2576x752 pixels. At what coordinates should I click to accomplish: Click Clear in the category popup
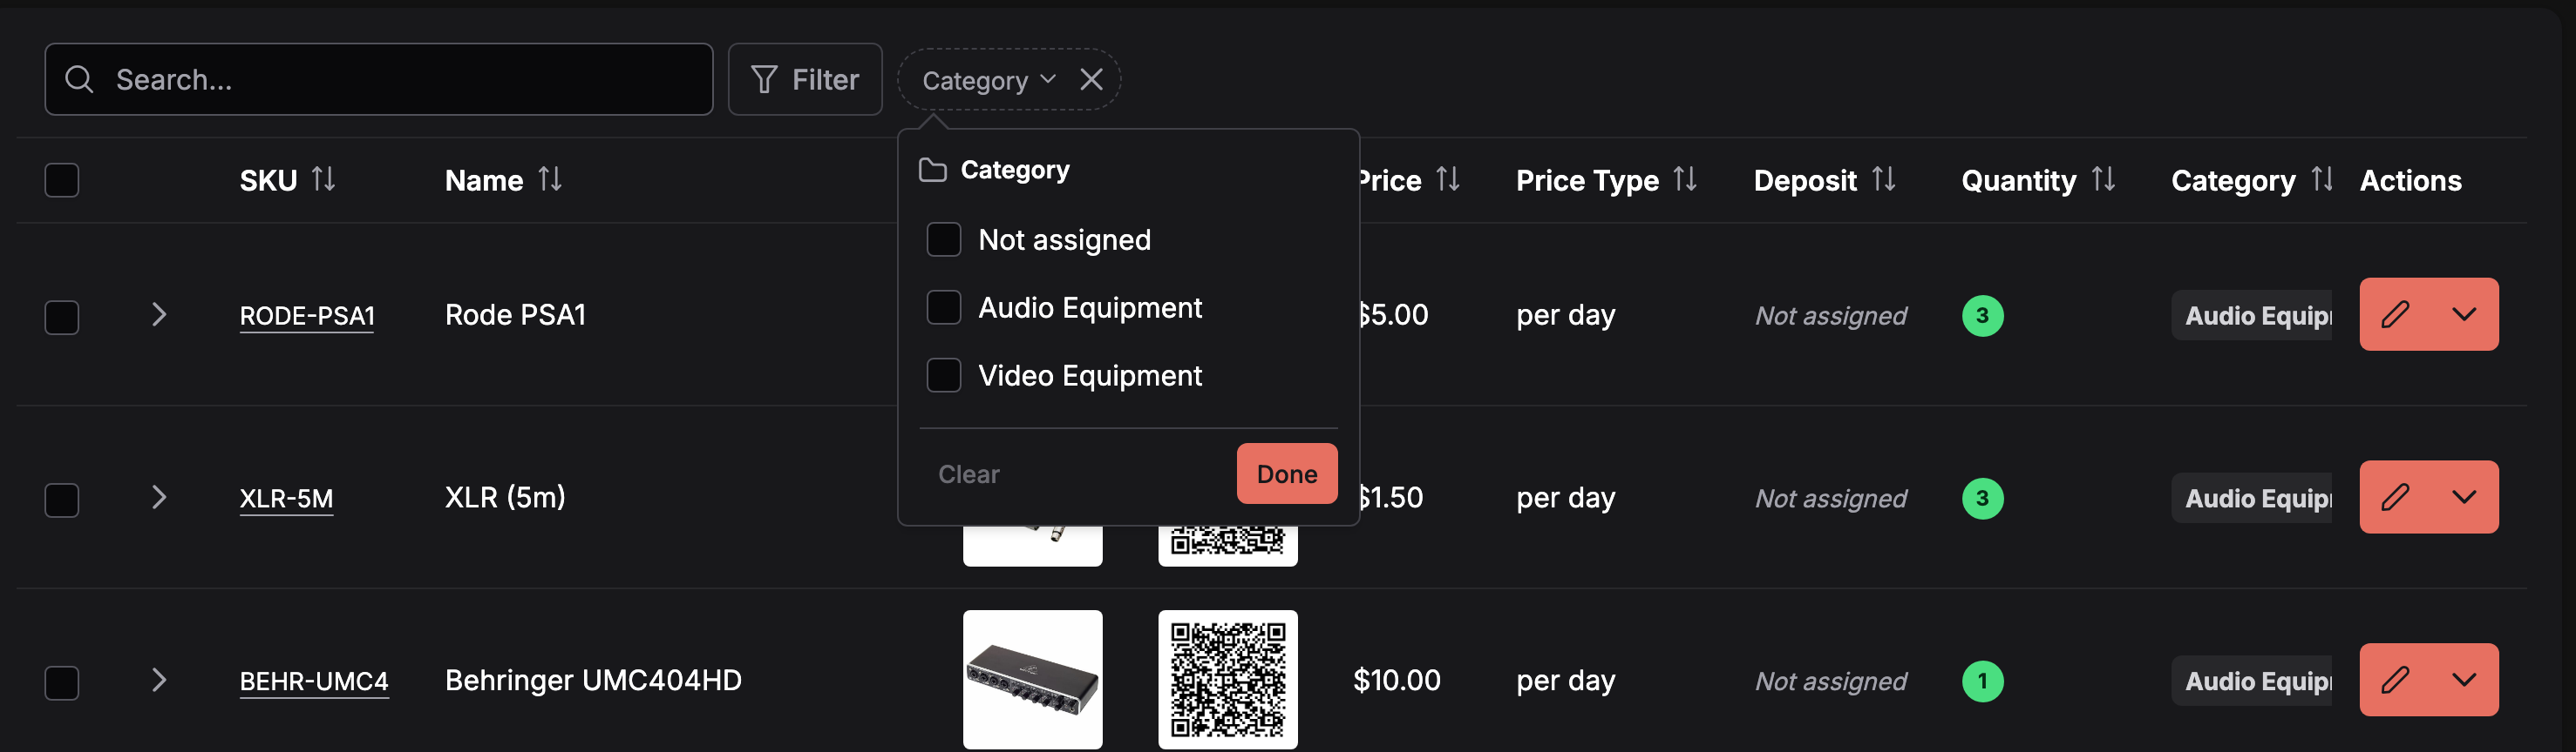click(968, 474)
